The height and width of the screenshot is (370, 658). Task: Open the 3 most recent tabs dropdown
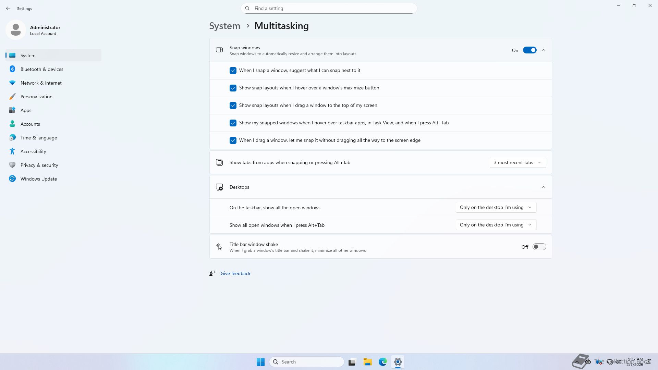pos(517,162)
